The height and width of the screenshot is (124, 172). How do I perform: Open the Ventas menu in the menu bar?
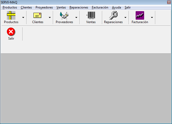[x=61, y=7]
